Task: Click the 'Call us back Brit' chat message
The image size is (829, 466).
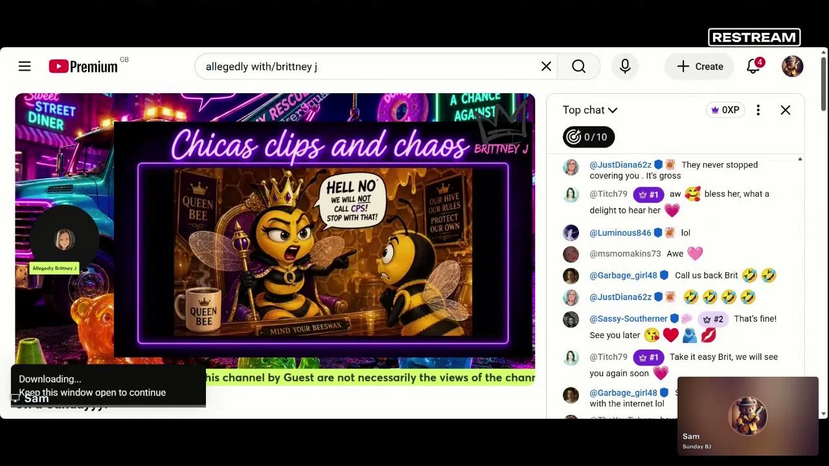Action: click(x=707, y=276)
